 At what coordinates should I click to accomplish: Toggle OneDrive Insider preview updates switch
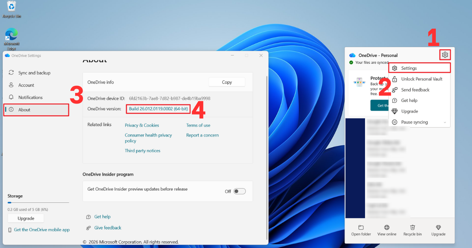click(240, 191)
